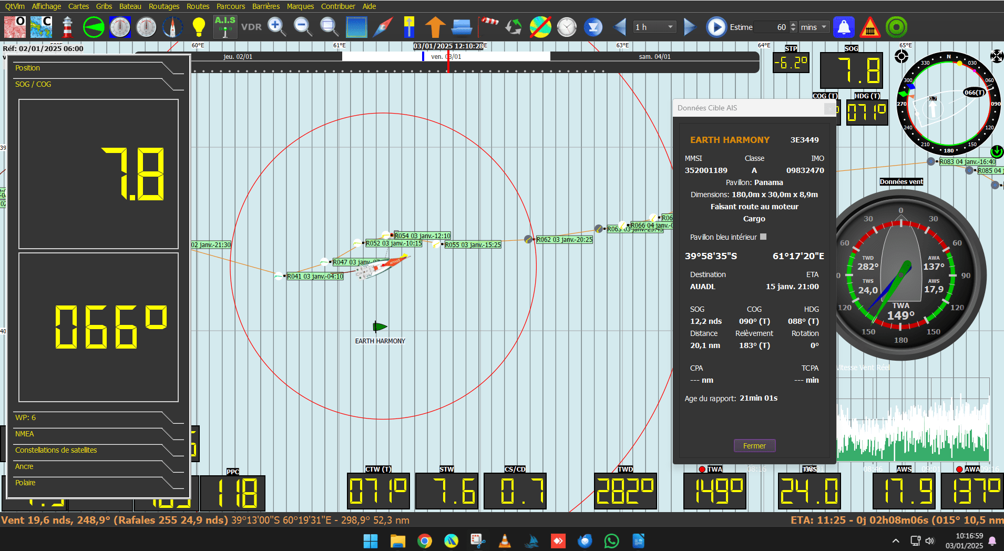
Task: Click the yellow-blue up arrow icon
Action: (x=409, y=27)
